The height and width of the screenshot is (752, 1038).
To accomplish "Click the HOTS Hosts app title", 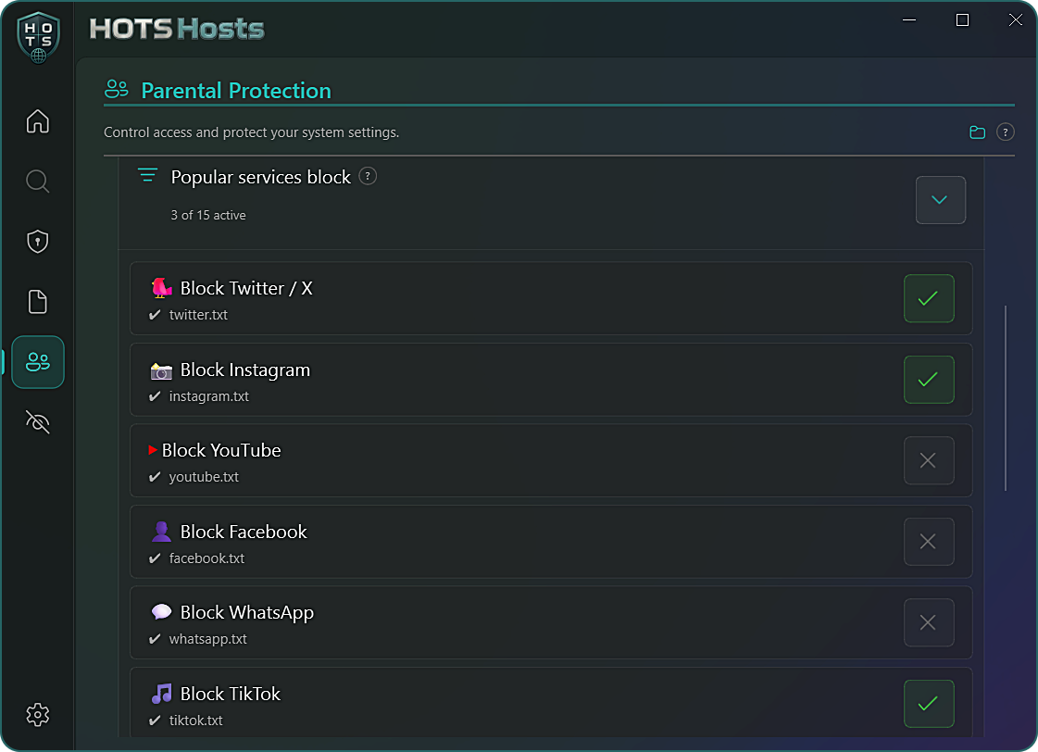I will (x=177, y=29).
